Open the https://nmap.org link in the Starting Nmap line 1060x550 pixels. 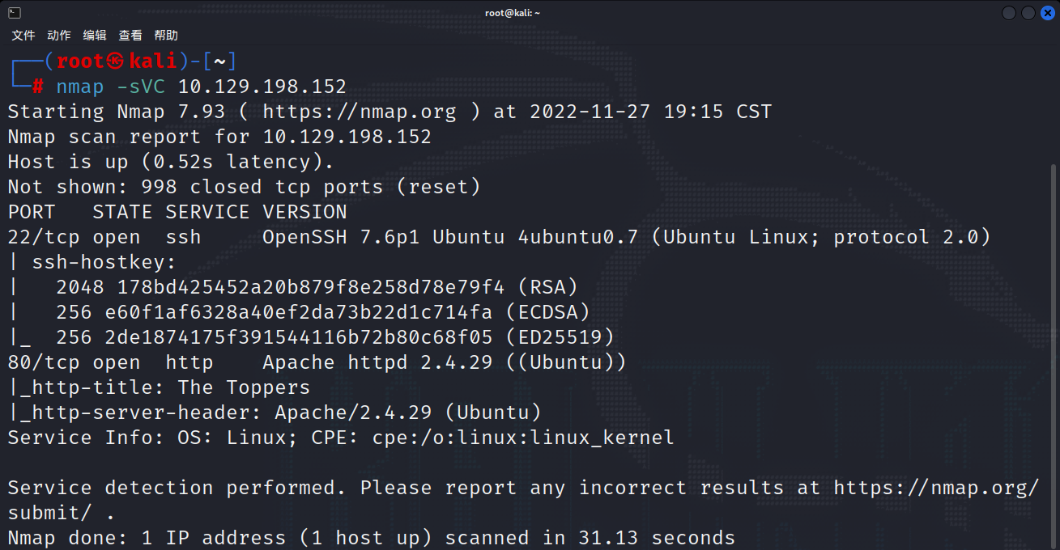click(359, 112)
